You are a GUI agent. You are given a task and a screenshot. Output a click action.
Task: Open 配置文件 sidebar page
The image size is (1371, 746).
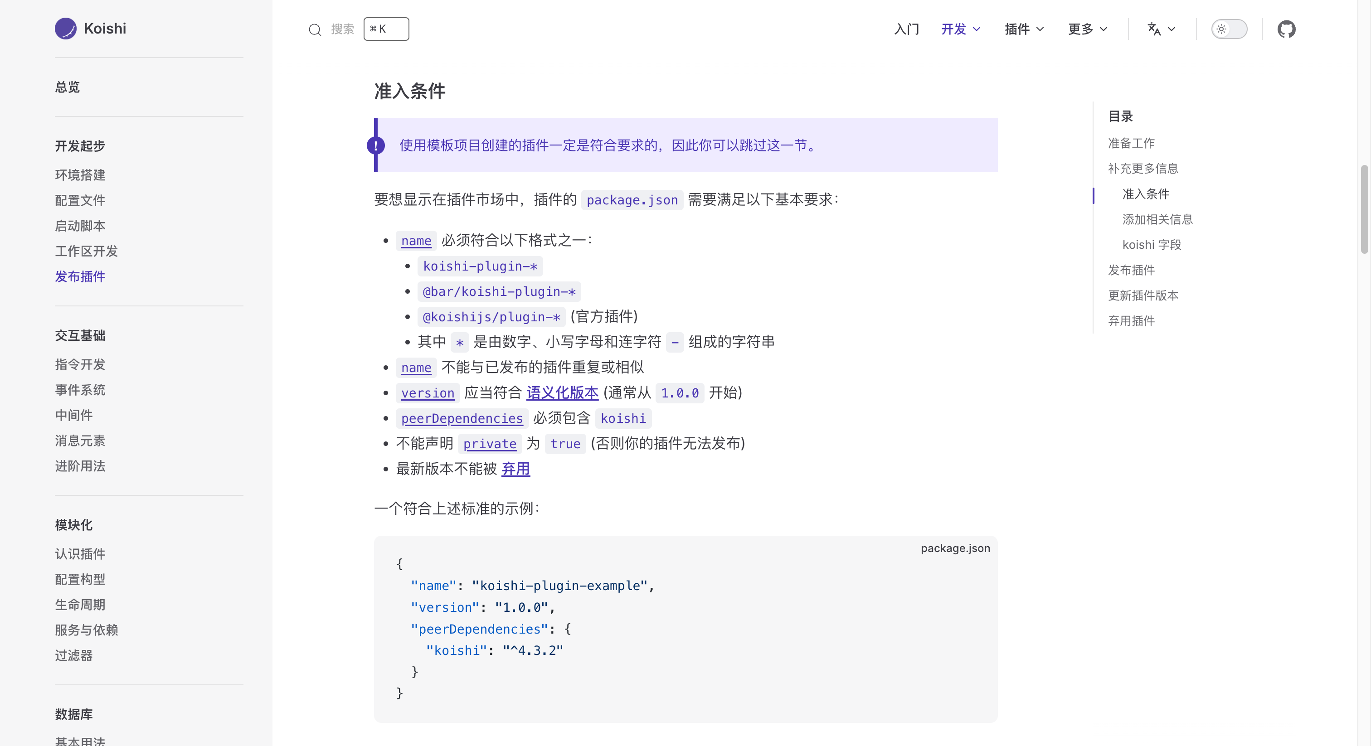80,200
